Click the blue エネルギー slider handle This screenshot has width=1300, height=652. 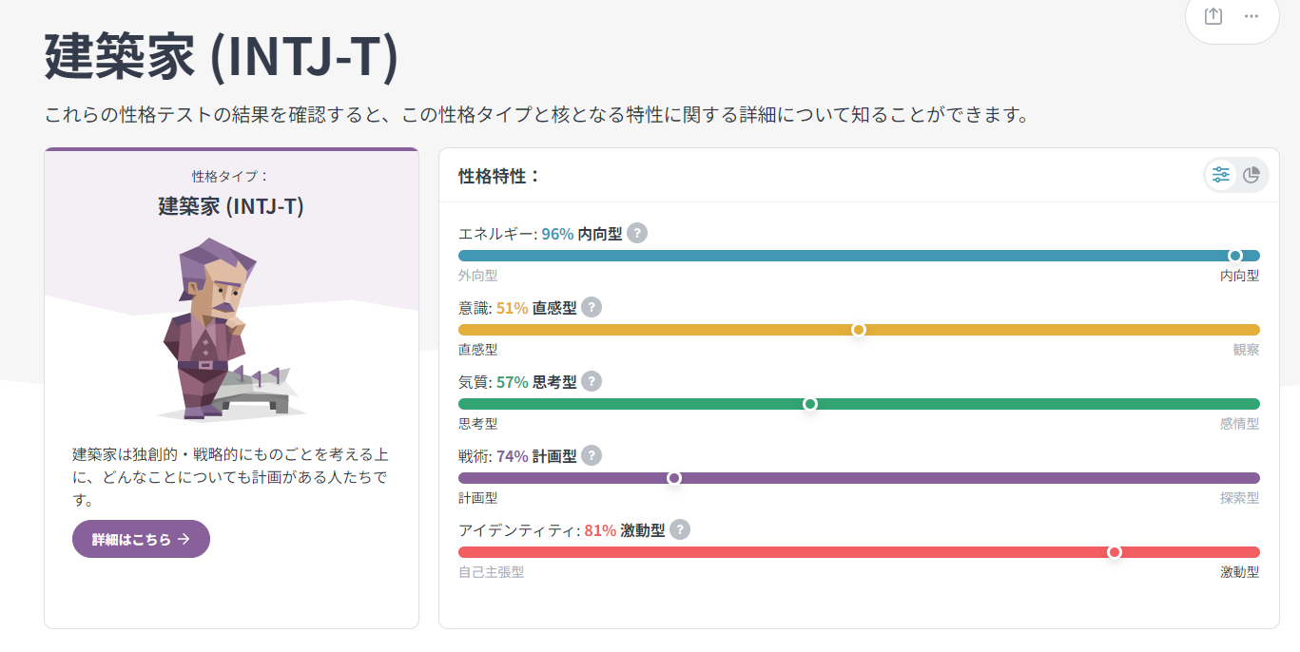click(x=1235, y=256)
